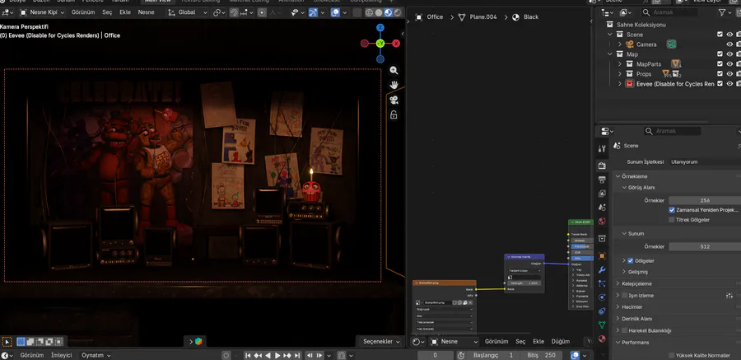Viewport: 741px width, 360px height.
Task: Collapse the Scene collection in outliner
Action: click(610, 35)
